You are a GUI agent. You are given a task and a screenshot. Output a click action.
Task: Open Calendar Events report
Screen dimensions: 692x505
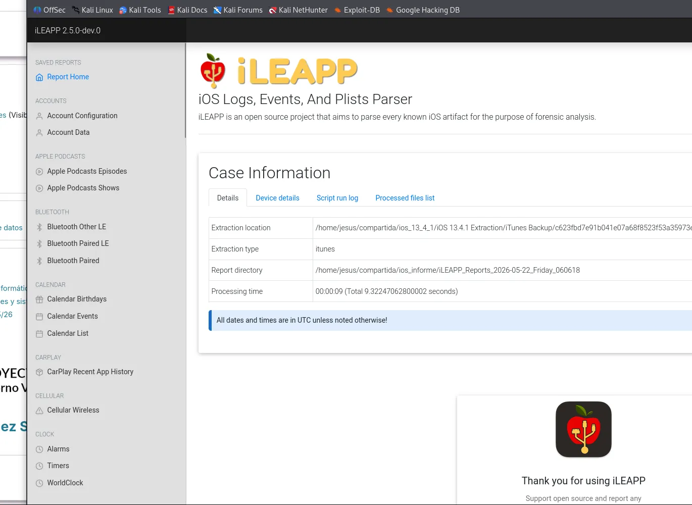[73, 316]
